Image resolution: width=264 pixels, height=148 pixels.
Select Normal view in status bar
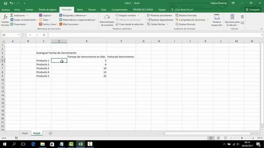[x=211, y=138]
